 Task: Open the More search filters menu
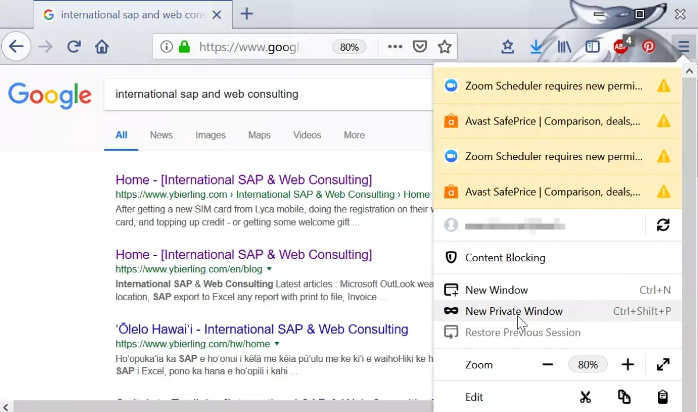[354, 135]
